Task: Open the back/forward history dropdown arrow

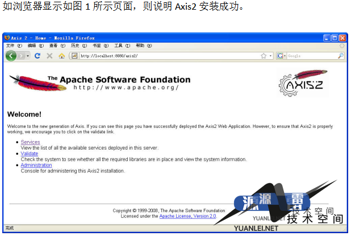Action: coord(28,56)
